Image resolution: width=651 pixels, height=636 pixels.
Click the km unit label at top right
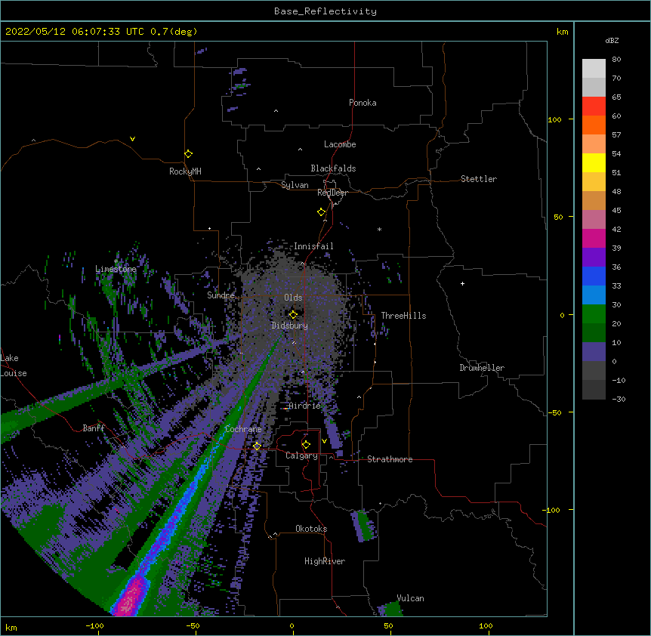[562, 32]
